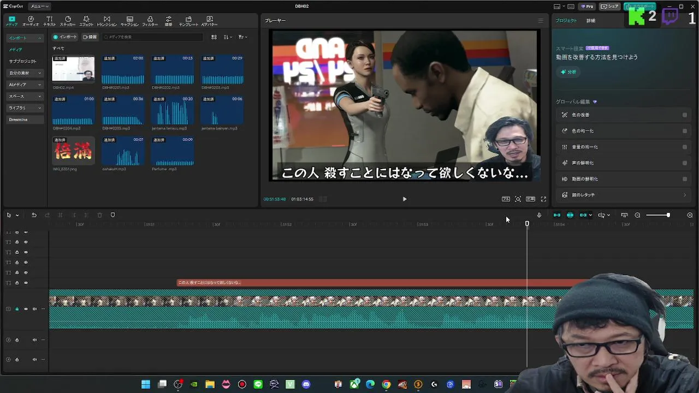
Task: Open the メニュー dropdown in title bar
Action: 39,6
